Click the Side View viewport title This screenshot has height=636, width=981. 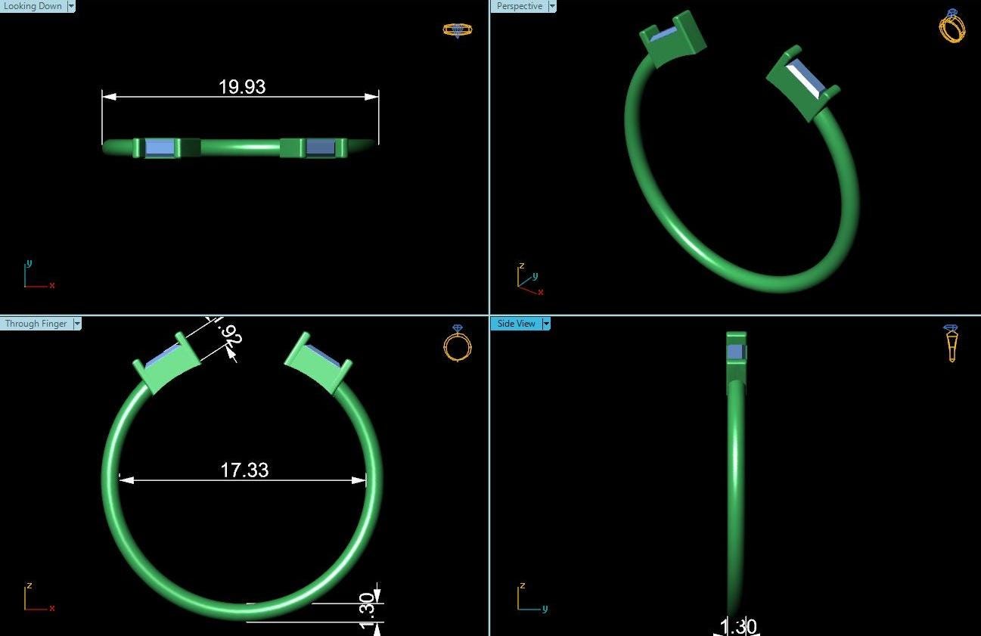[x=516, y=324]
